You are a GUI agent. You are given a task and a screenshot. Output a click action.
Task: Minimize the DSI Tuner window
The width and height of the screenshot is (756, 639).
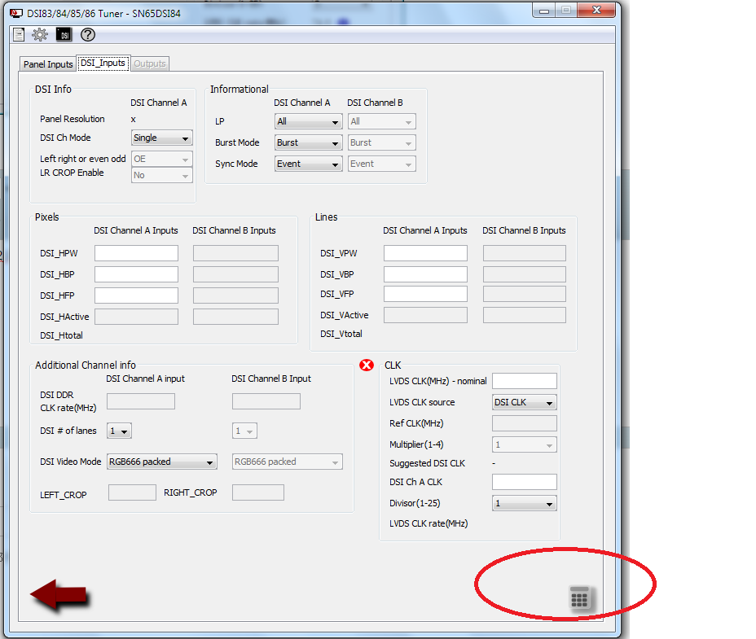544,10
